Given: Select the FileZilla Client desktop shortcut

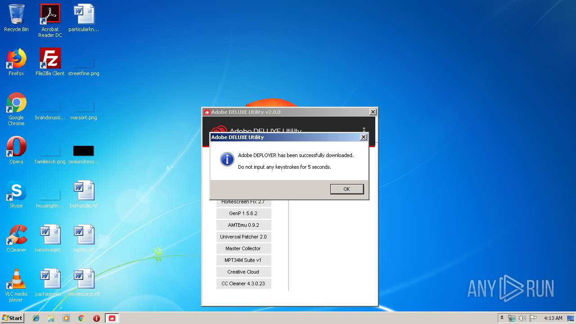Looking at the screenshot, I should pos(50,62).
